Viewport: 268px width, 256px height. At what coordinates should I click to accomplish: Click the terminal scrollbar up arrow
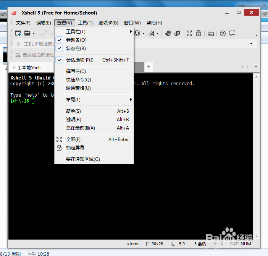coord(257,77)
